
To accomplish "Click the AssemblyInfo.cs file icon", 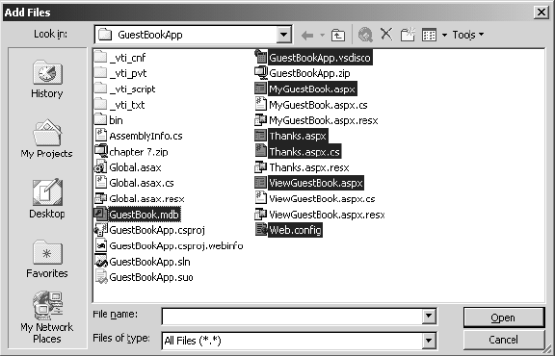I will tap(101, 136).
